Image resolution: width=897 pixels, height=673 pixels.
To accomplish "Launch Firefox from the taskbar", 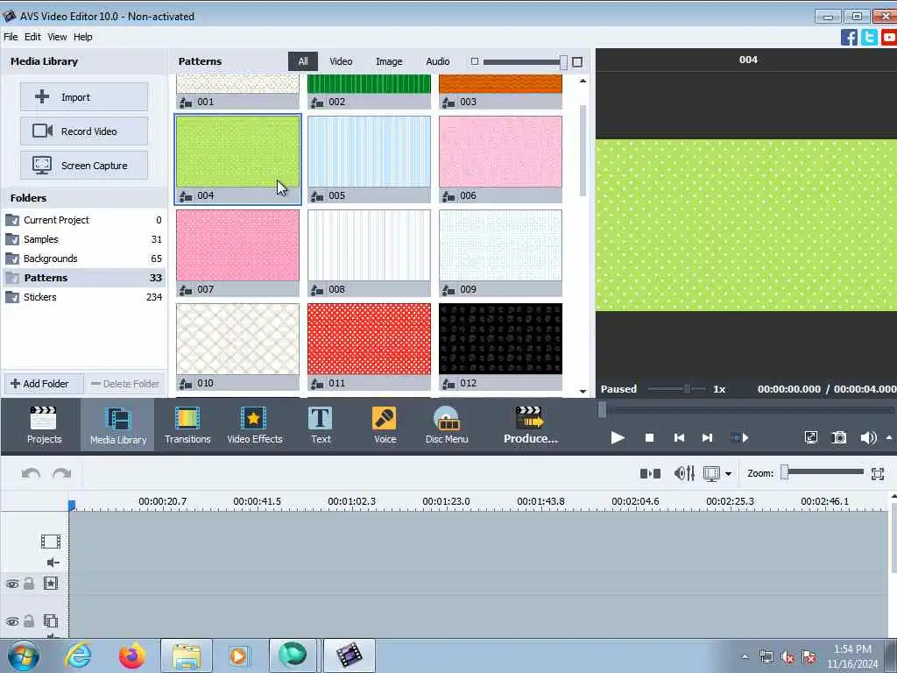I will [x=131, y=655].
